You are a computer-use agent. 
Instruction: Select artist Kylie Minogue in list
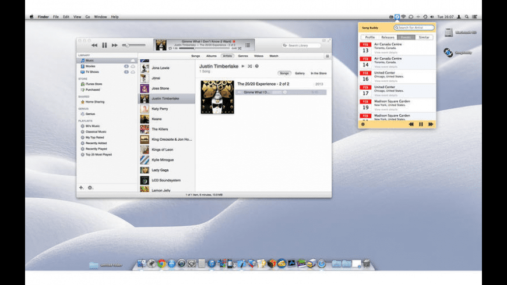click(167, 160)
